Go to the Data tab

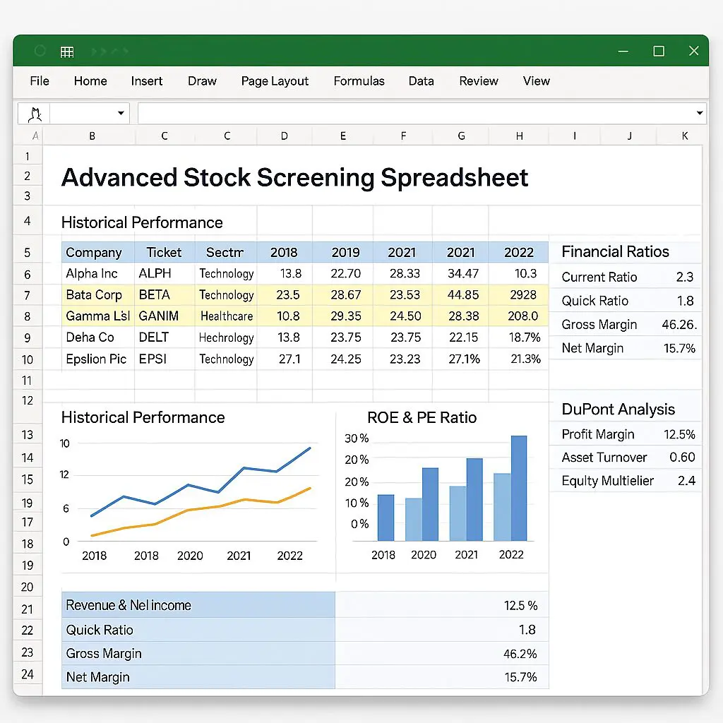[421, 81]
